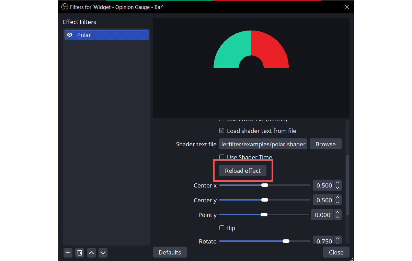412x261 pixels.
Task: Click the Shader text file path field
Action: pos(263,144)
